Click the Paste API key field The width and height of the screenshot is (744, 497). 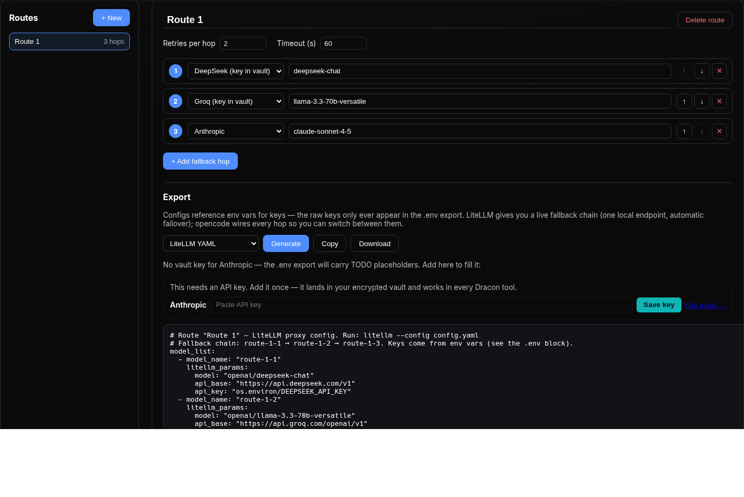[x=421, y=305]
